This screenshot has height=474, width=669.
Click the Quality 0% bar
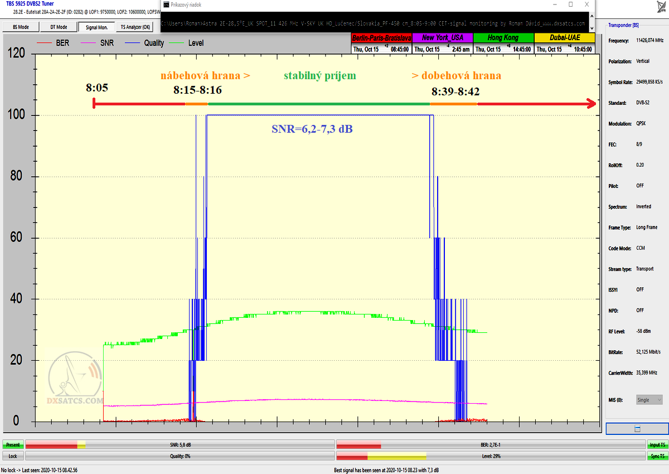pos(180,456)
